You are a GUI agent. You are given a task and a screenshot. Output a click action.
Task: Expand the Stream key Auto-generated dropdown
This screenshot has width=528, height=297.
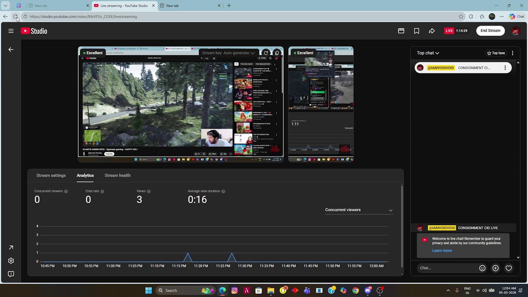click(x=228, y=53)
